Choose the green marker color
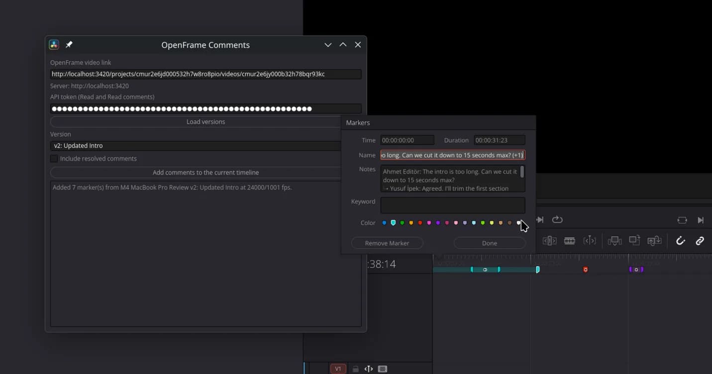This screenshot has width=712, height=374. (402, 223)
